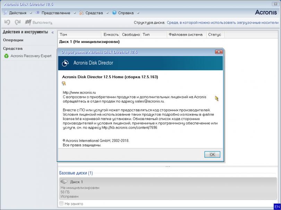Close the О программе dialog
Image resolution: width=281 pixels, height=210 pixels.
[219, 52]
